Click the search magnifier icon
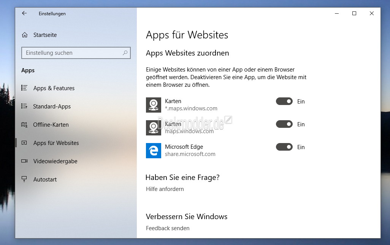The image size is (390, 245). point(125,53)
